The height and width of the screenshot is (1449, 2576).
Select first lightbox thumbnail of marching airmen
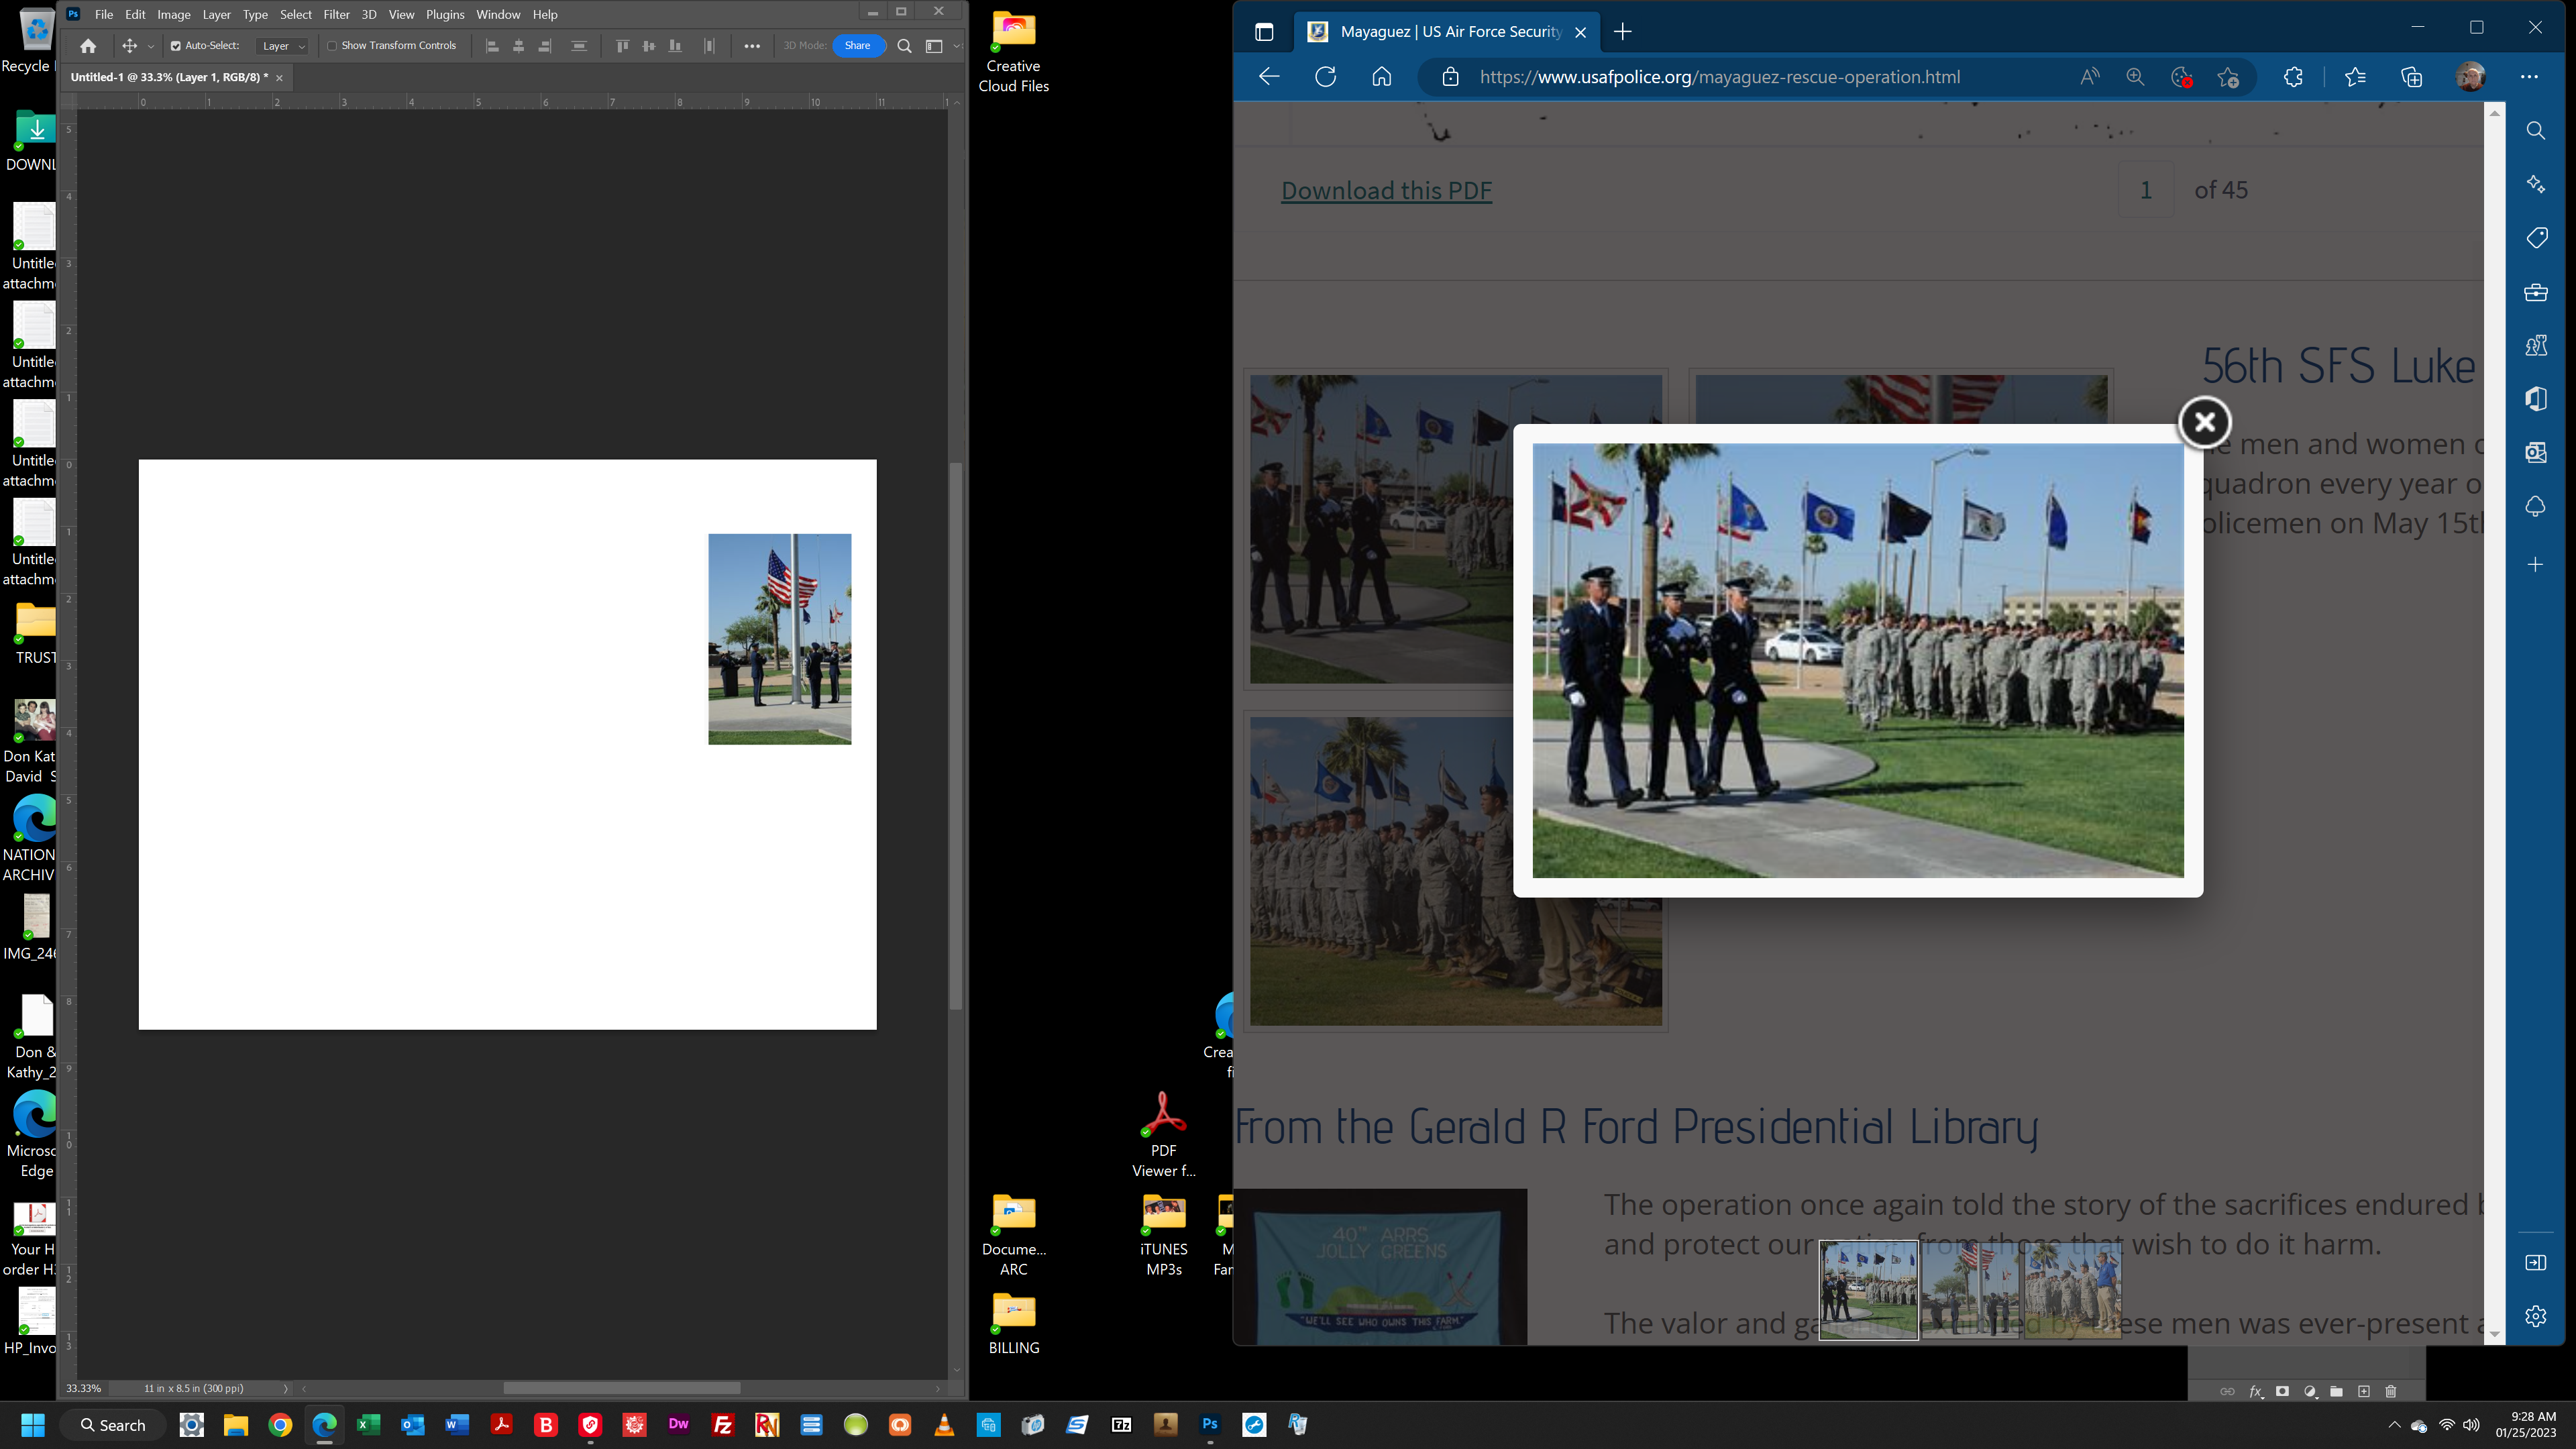pyautogui.click(x=1868, y=1290)
